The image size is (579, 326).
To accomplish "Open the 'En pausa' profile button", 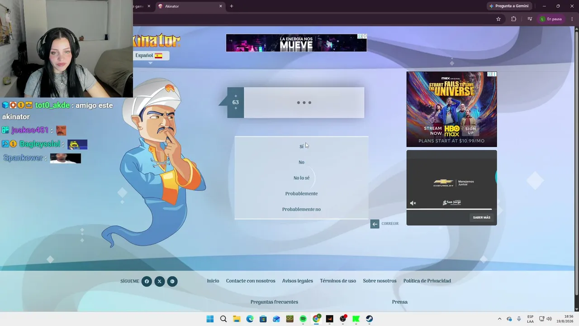I will pos(551,19).
